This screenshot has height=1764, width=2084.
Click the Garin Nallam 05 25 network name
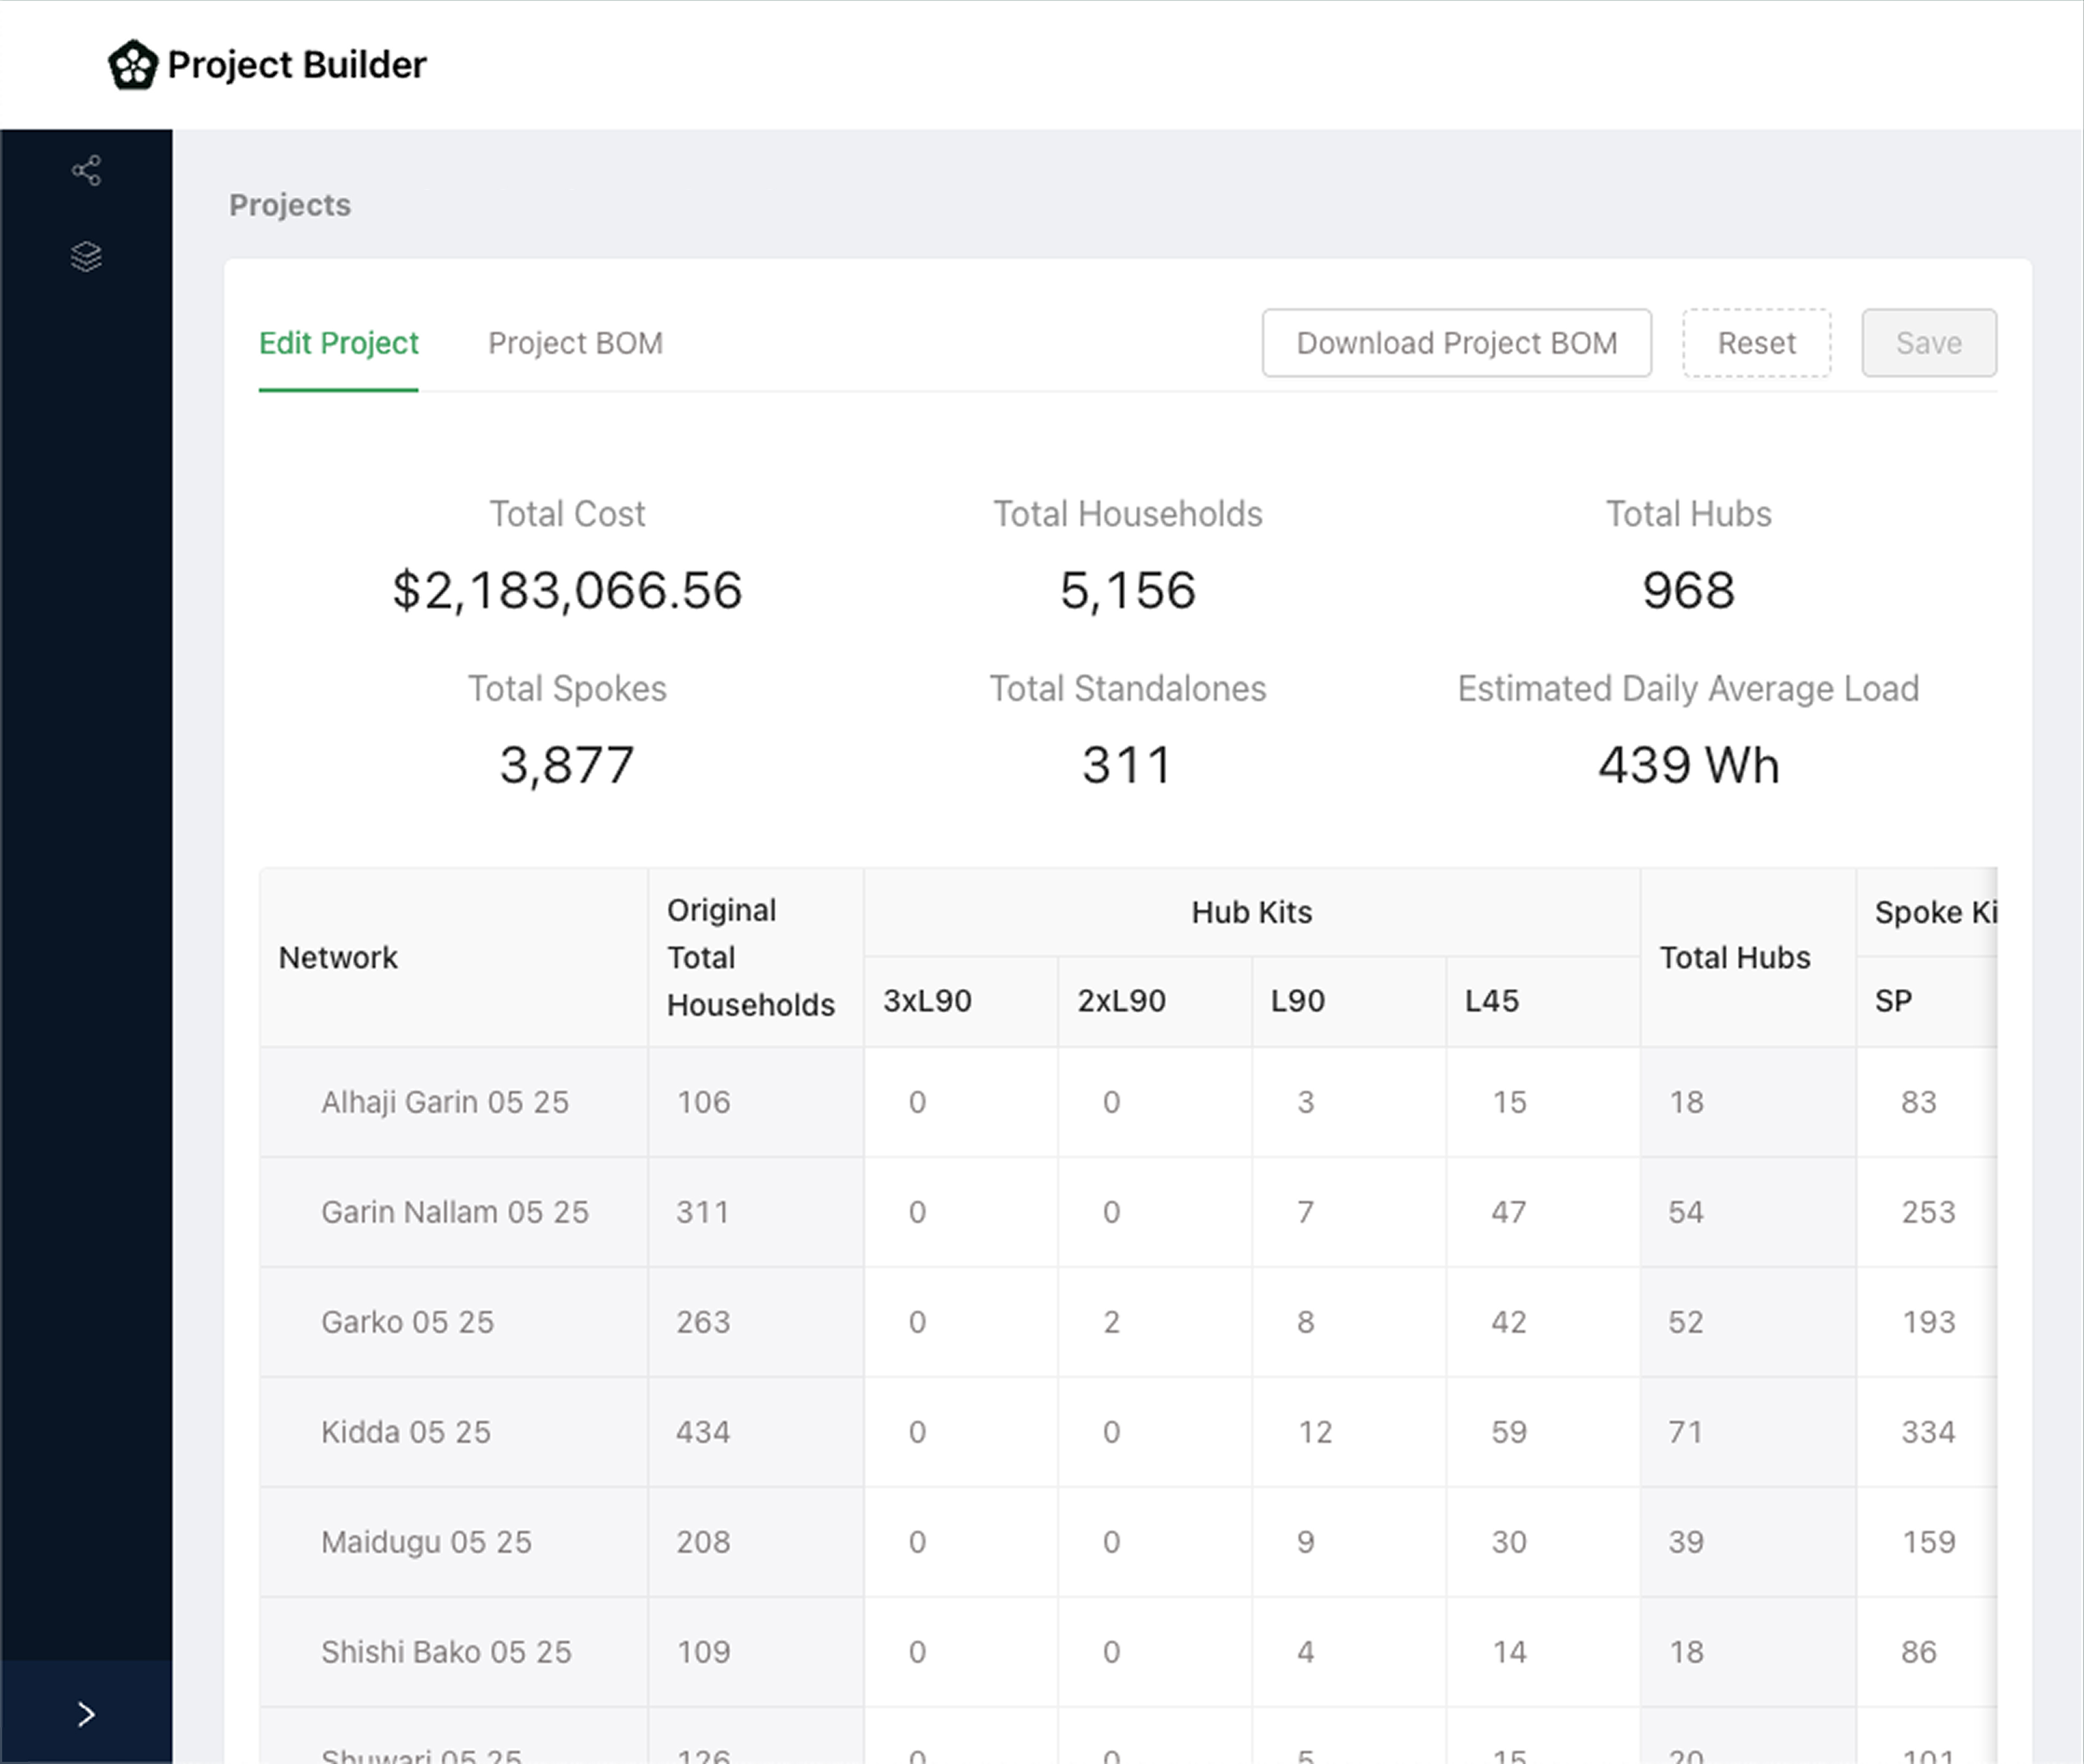pyautogui.click(x=454, y=1212)
